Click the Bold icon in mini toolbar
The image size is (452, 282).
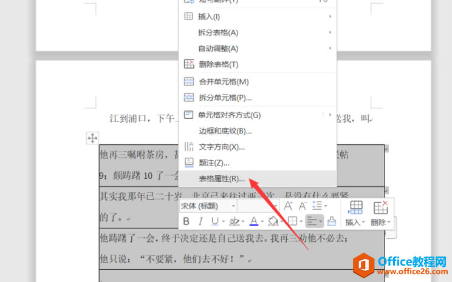click(187, 221)
